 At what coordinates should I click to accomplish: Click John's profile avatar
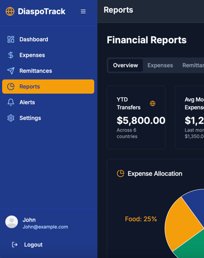[x=11, y=222]
